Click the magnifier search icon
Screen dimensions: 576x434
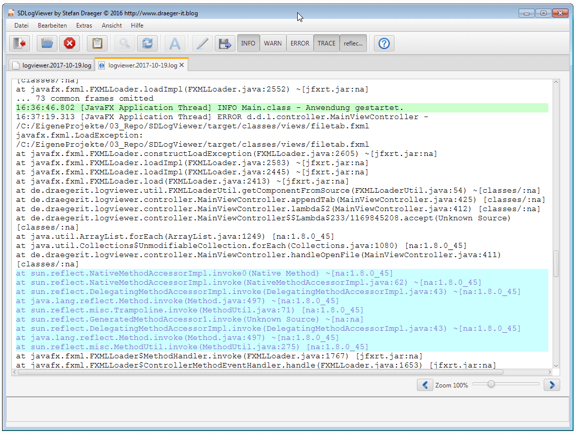coord(124,43)
